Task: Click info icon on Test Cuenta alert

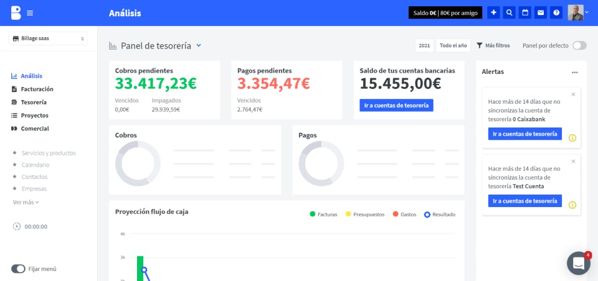Action: pyautogui.click(x=572, y=205)
